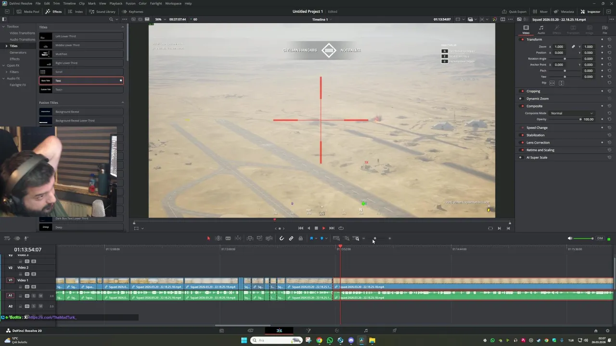
Task: Mute audio track A1
Action: click(x=41, y=296)
